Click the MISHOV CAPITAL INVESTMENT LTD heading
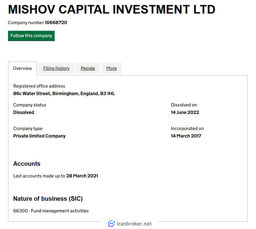Viewport: 256px width, 229px height. point(112,9)
